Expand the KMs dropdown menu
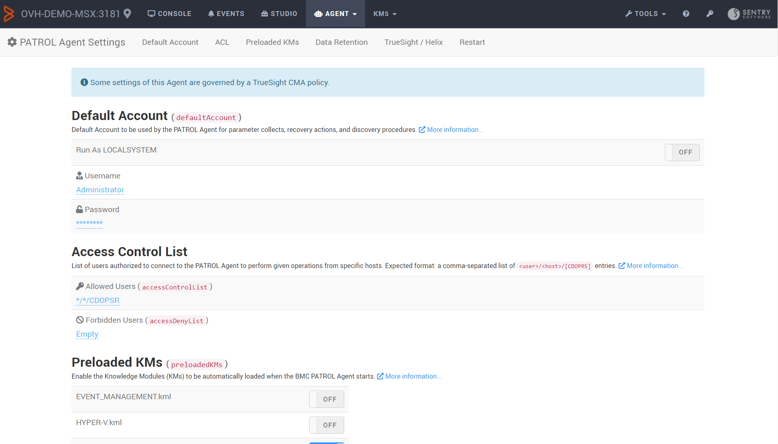Image resolution: width=778 pixels, height=444 pixels. pos(385,14)
